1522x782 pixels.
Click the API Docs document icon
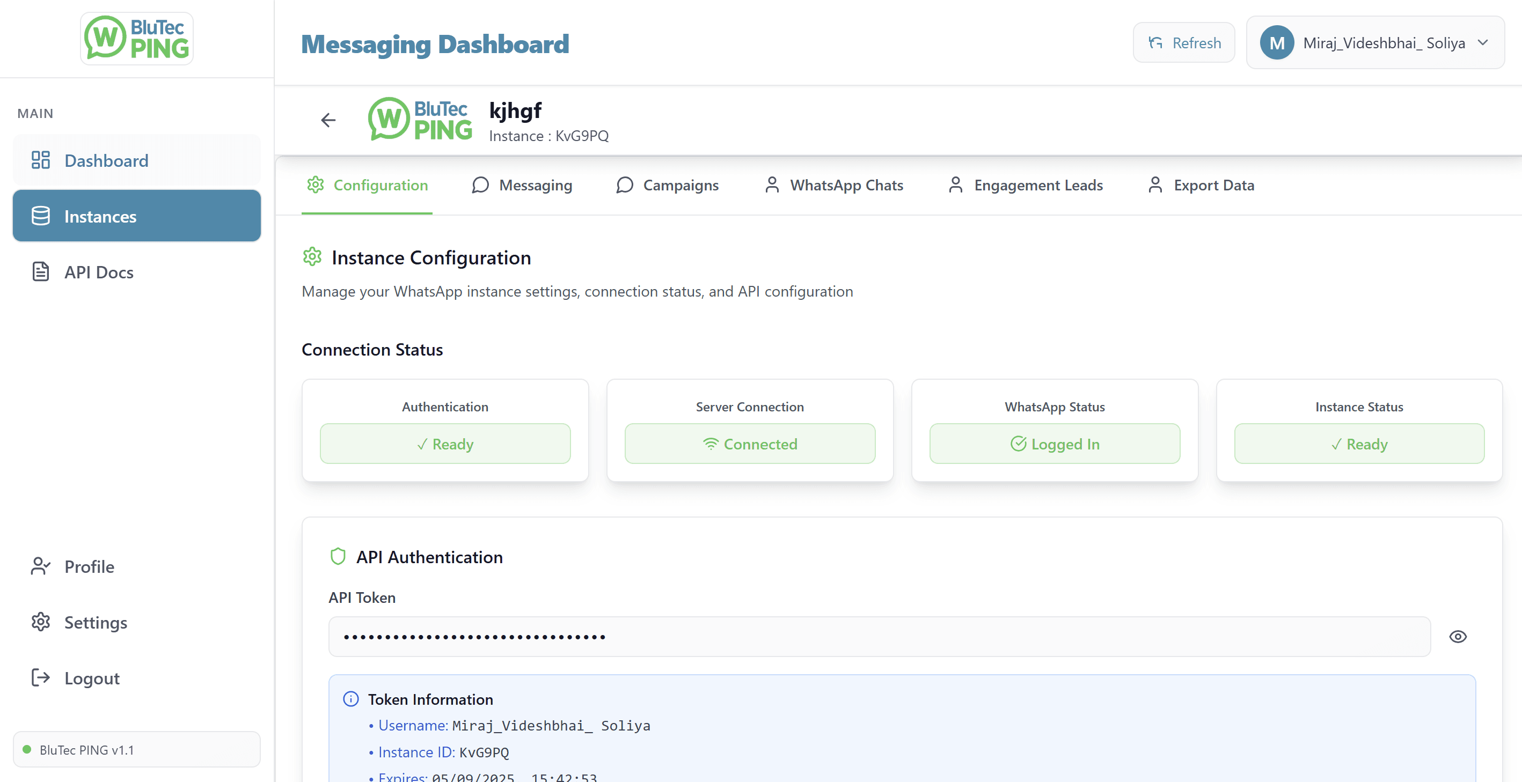click(x=40, y=272)
